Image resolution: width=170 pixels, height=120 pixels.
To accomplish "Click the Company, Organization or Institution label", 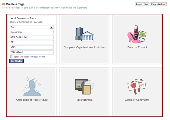I will click(84, 47).
